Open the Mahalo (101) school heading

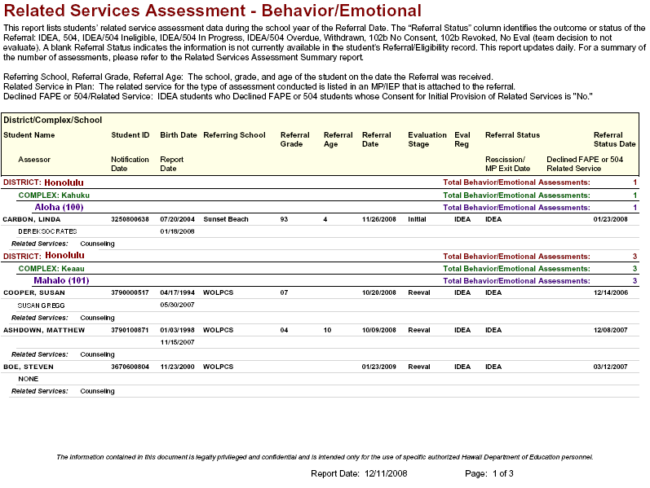[61, 280]
